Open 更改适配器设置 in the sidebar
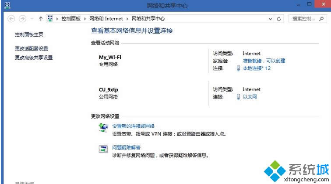 [x=32, y=48]
